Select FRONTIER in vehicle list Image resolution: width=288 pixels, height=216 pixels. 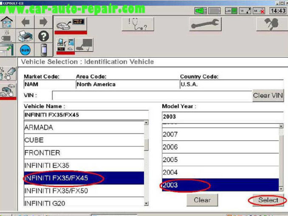(84, 153)
